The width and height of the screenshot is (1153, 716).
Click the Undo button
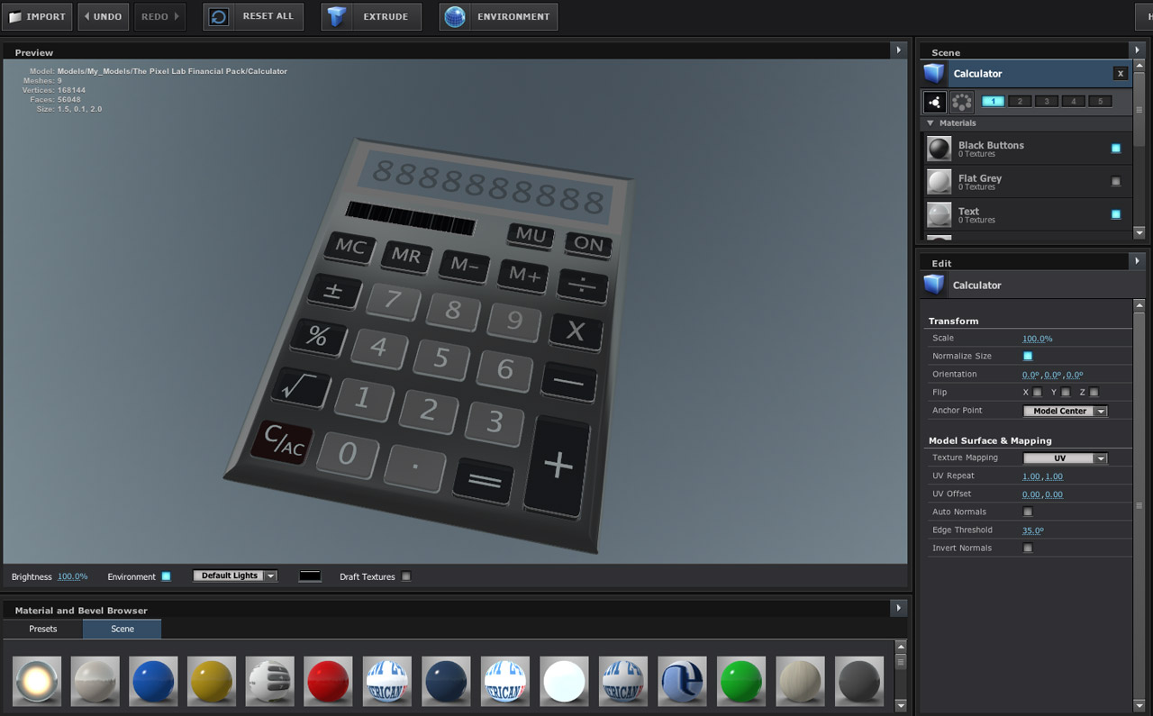click(101, 16)
